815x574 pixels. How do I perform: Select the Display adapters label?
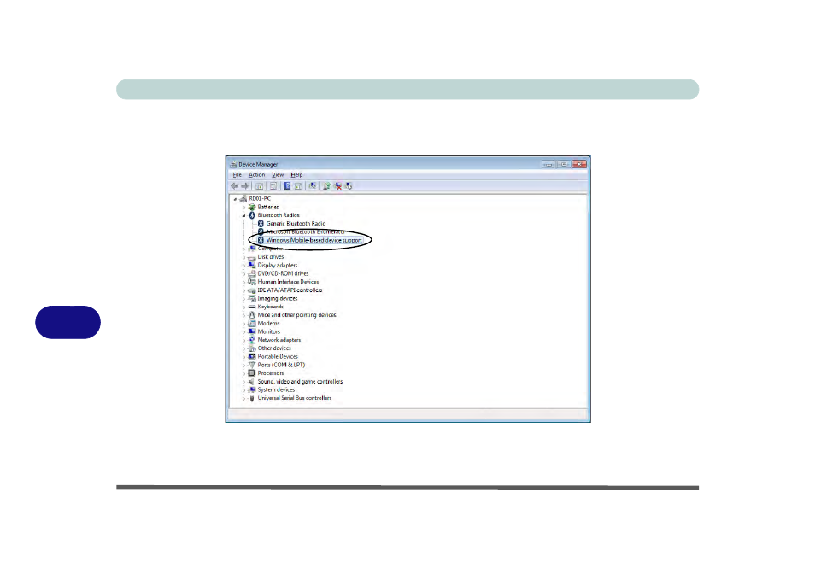(278, 265)
